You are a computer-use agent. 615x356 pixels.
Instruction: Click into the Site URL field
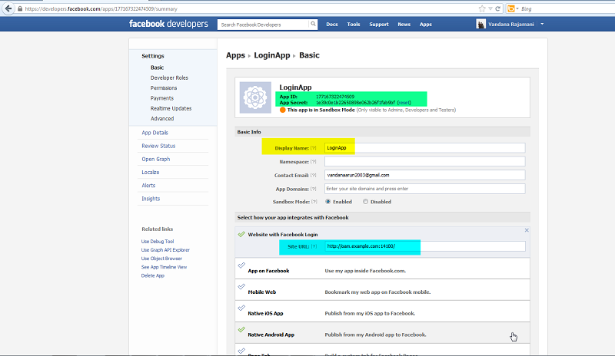pyautogui.click(x=425, y=246)
